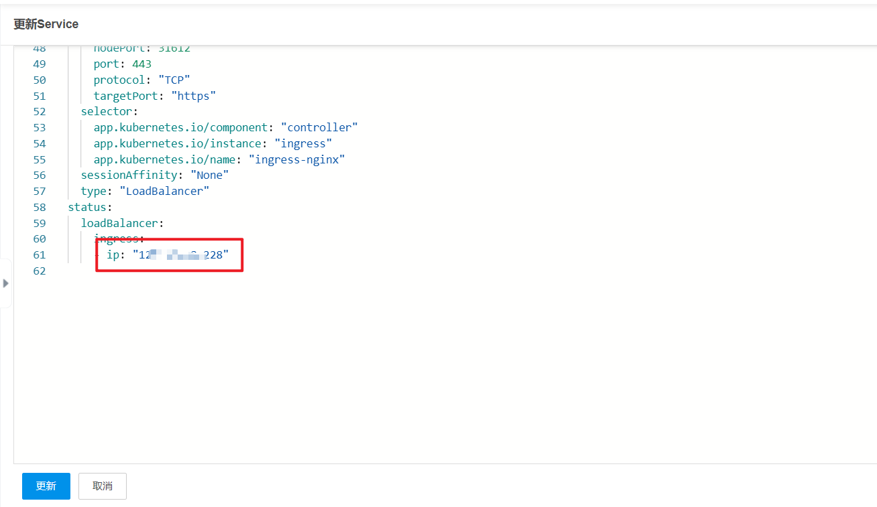Click the sessionAffinity "None" value
Screen dimensions: 877x507
point(210,175)
